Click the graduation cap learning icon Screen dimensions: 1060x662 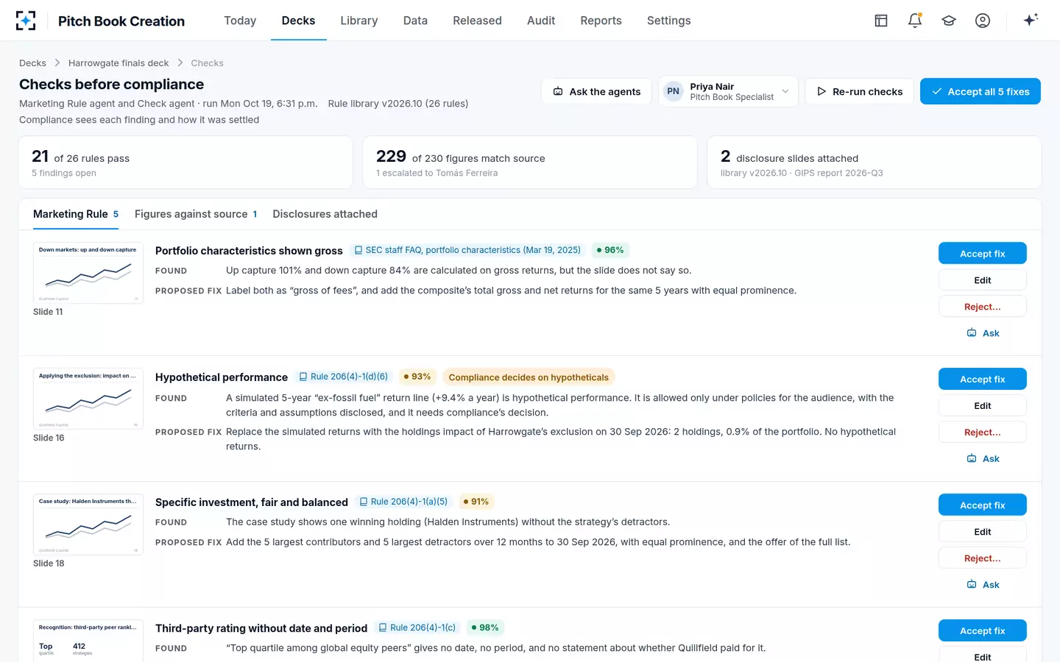point(949,21)
